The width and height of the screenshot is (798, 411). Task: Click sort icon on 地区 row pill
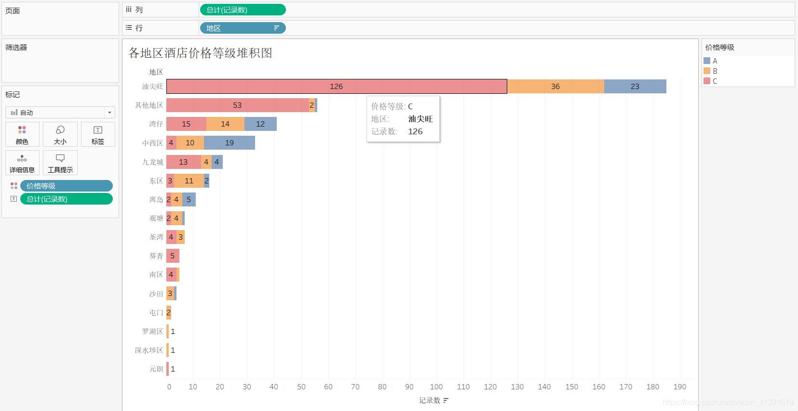coord(276,28)
